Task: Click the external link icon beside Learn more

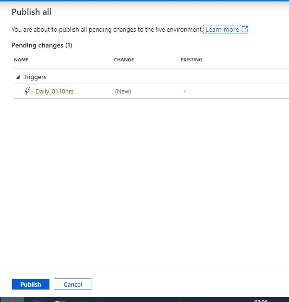Action: tap(245, 30)
